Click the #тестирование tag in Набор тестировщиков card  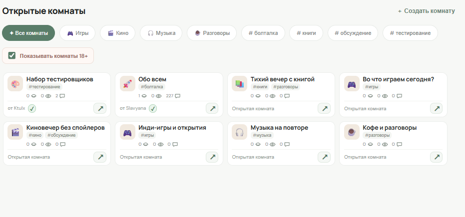point(44,87)
